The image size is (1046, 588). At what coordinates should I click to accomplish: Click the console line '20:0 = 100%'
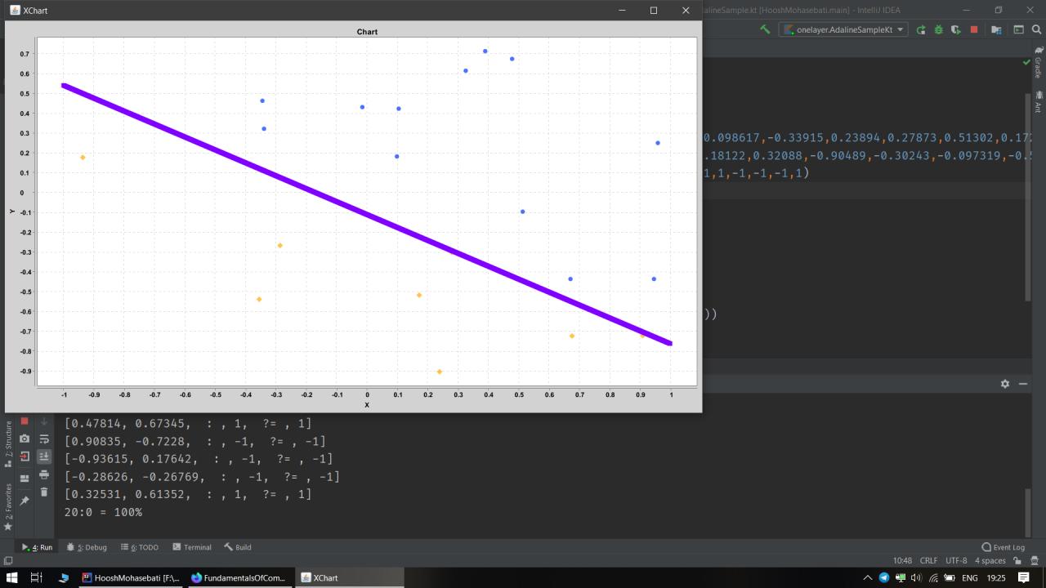103,512
